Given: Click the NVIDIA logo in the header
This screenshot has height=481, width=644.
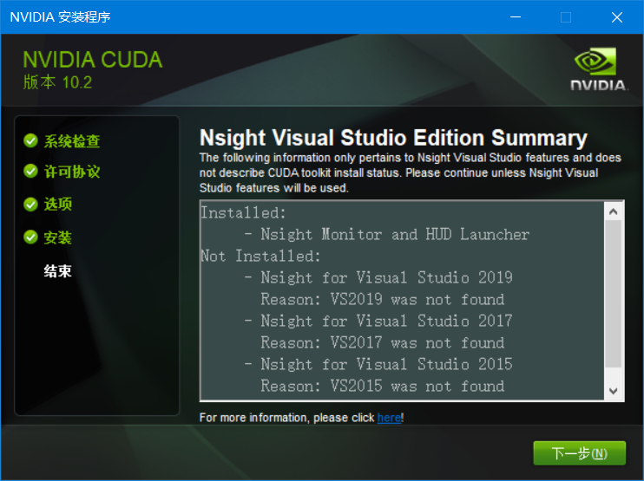Looking at the screenshot, I should [x=599, y=69].
